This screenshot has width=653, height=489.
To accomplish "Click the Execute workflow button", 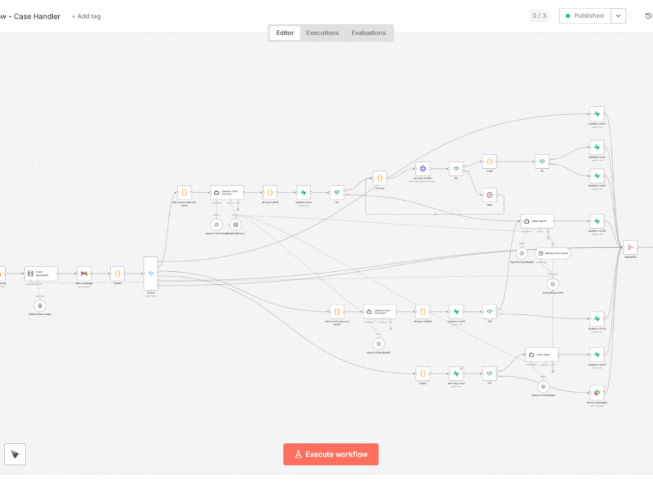I will point(330,454).
